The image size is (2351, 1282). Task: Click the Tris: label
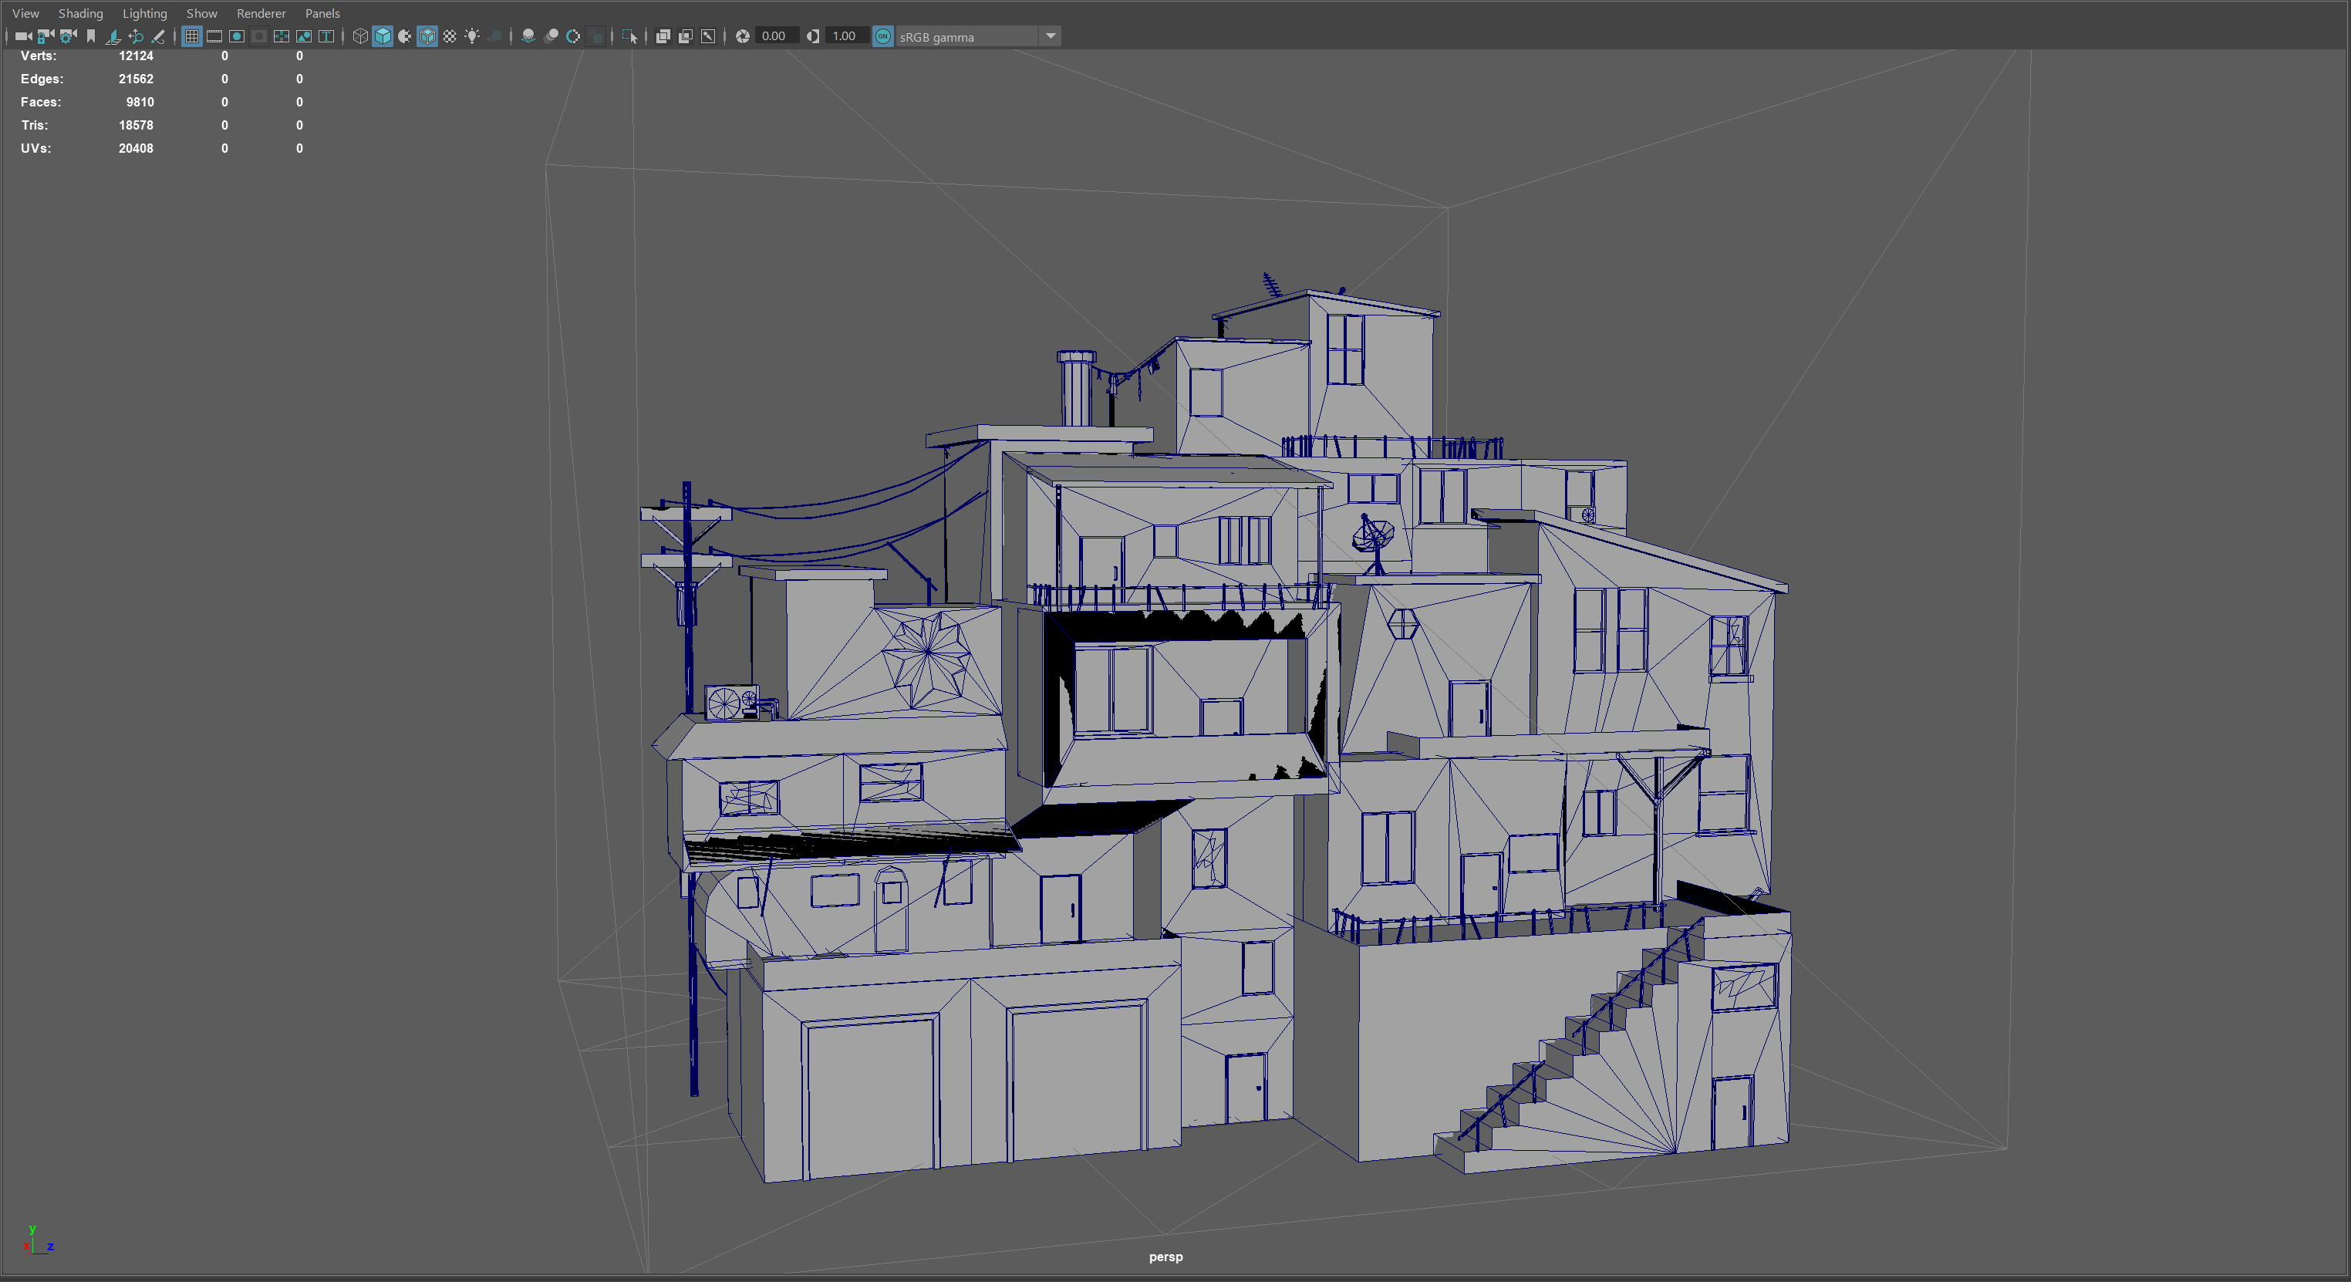[35, 125]
